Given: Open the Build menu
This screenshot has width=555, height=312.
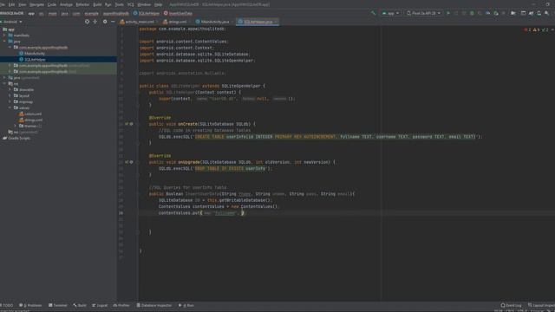Looking at the screenshot, I should click(x=97, y=4).
